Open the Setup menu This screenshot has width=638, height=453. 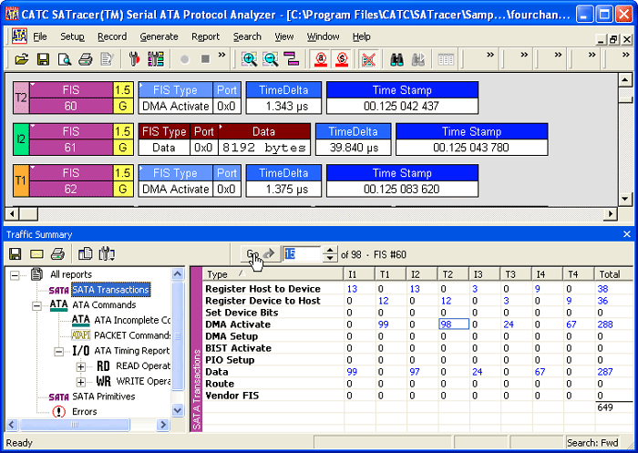pos(72,36)
